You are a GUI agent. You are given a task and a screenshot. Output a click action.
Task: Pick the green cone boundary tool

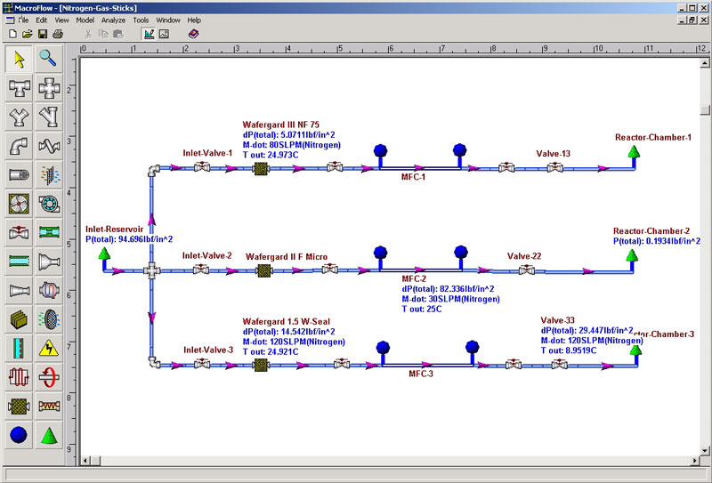(49, 435)
